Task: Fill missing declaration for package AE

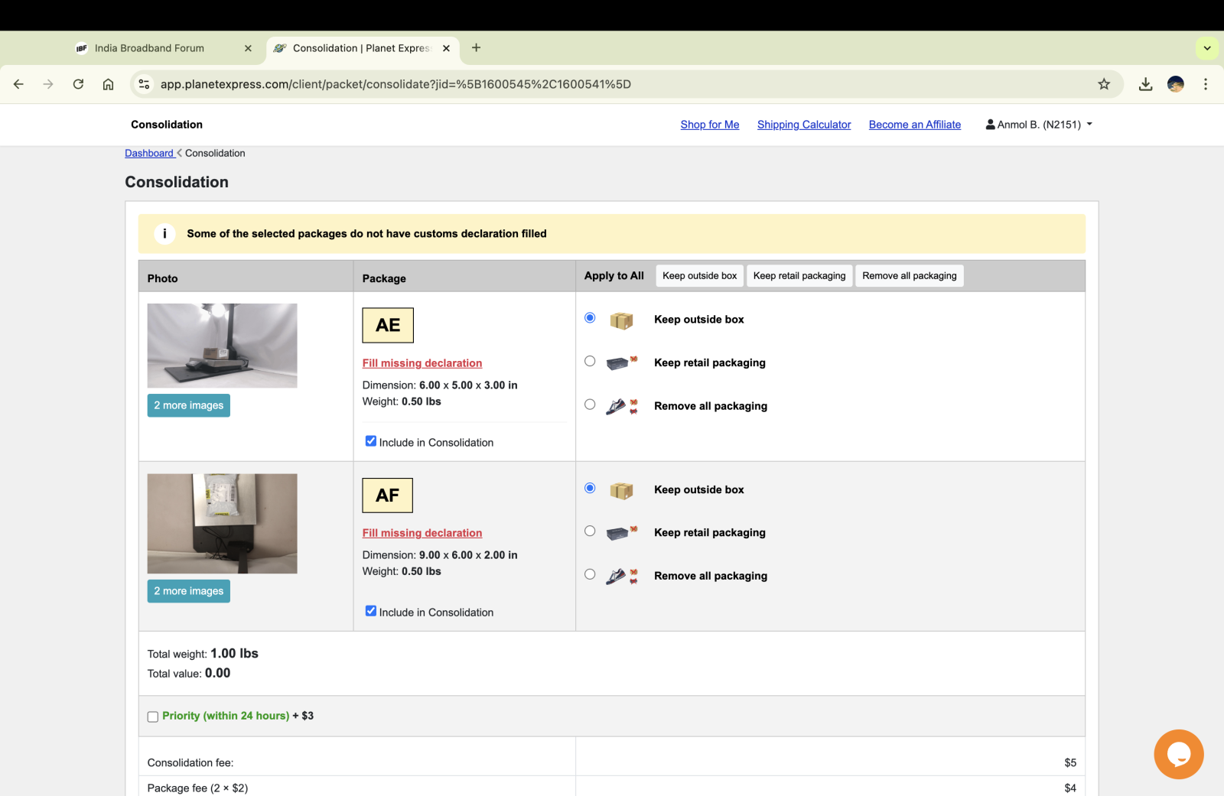Action: (422, 363)
